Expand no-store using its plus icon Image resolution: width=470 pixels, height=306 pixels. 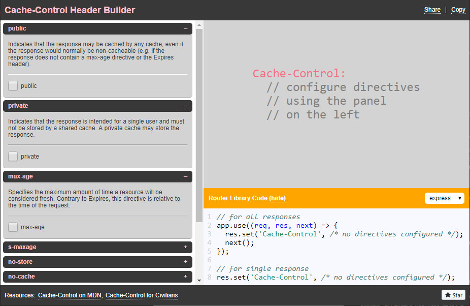(185, 262)
